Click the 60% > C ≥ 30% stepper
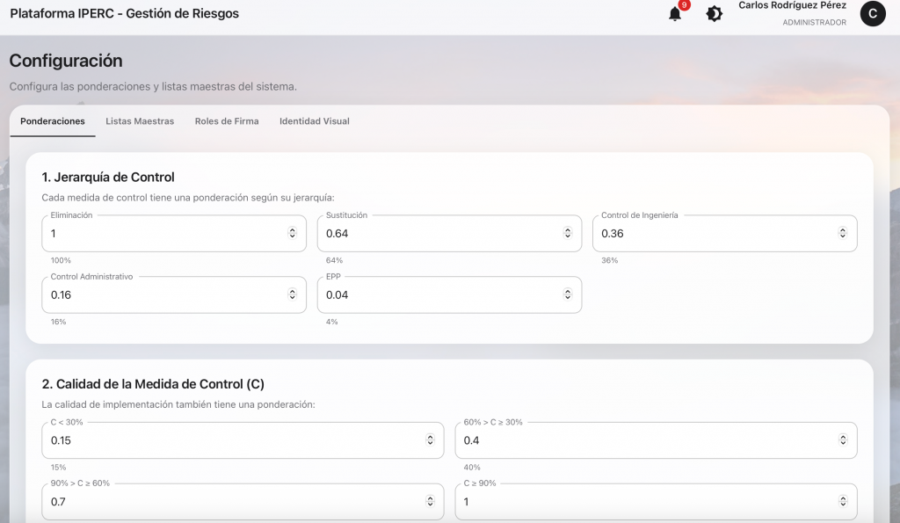This screenshot has width=900, height=523. [842, 439]
